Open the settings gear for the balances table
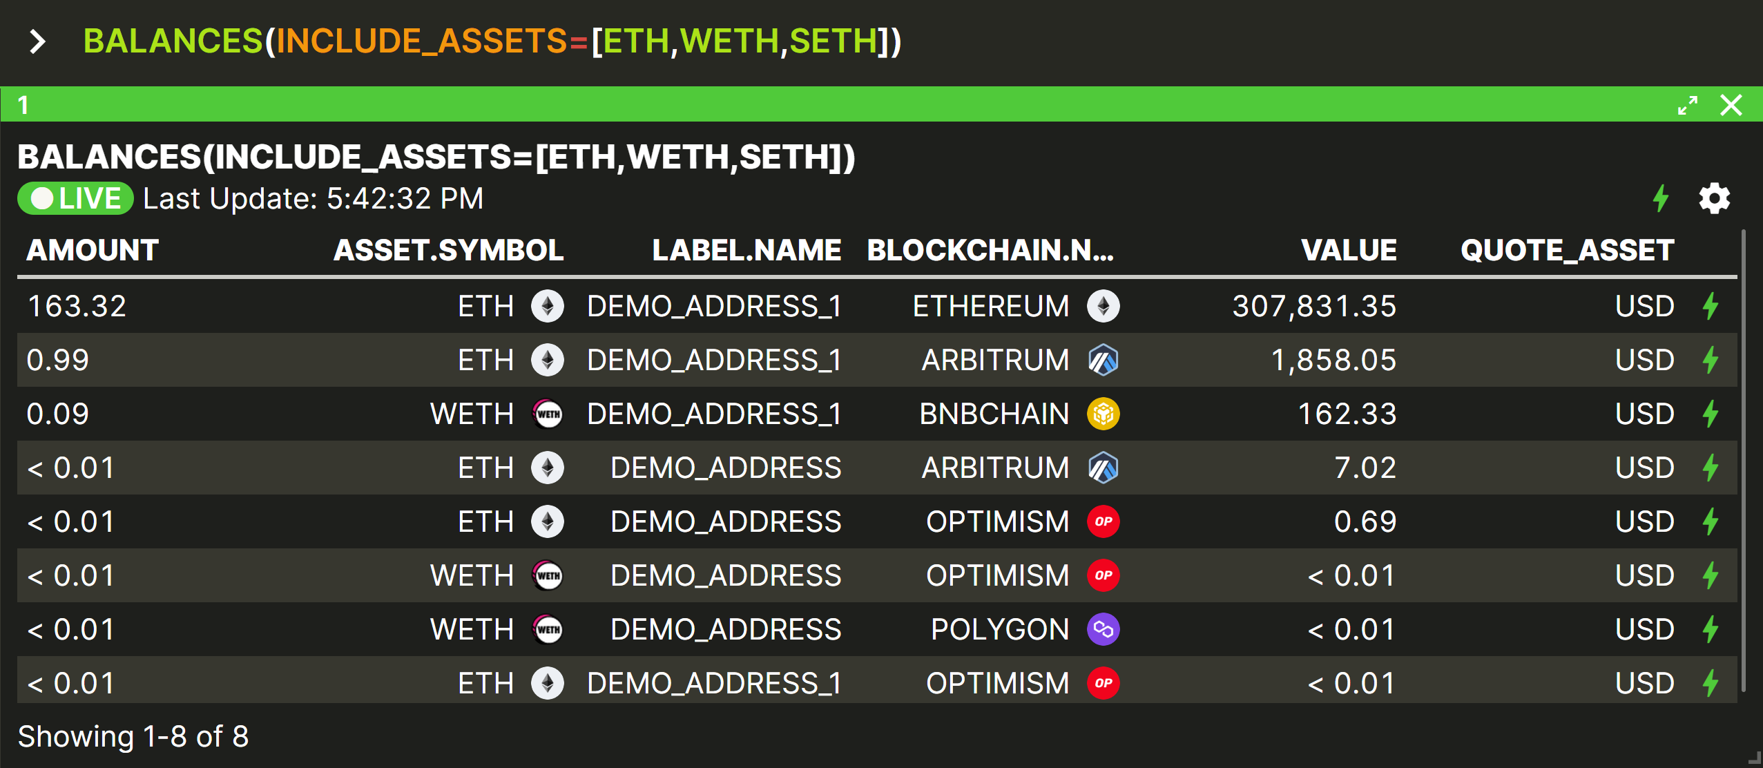The height and width of the screenshot is (768, 1763). [x=1714, y=199]
